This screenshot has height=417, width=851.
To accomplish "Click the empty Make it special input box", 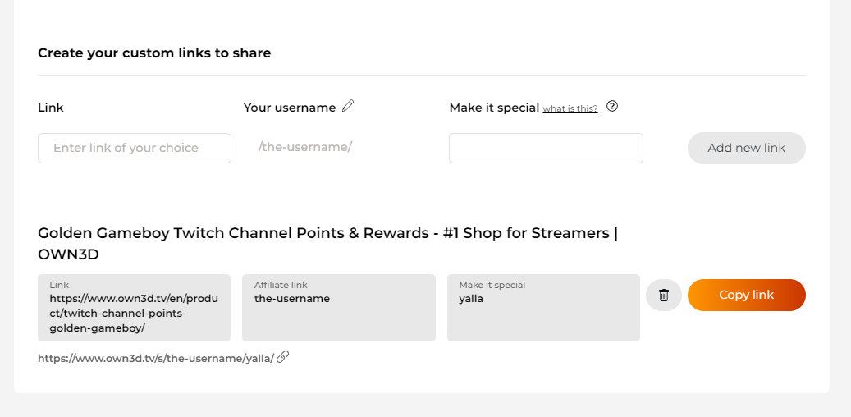I will click(x=546, y=148).
